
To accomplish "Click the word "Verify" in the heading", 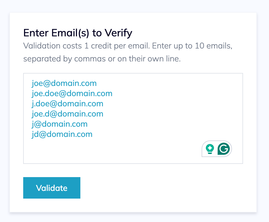I will coord(118,33).
